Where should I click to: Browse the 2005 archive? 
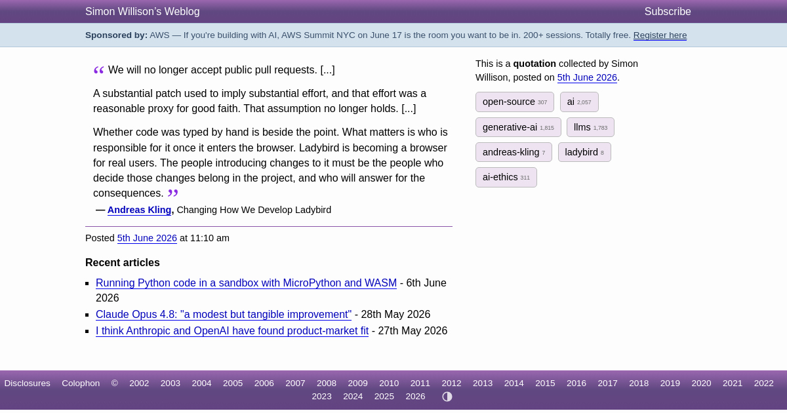[233, 383]
